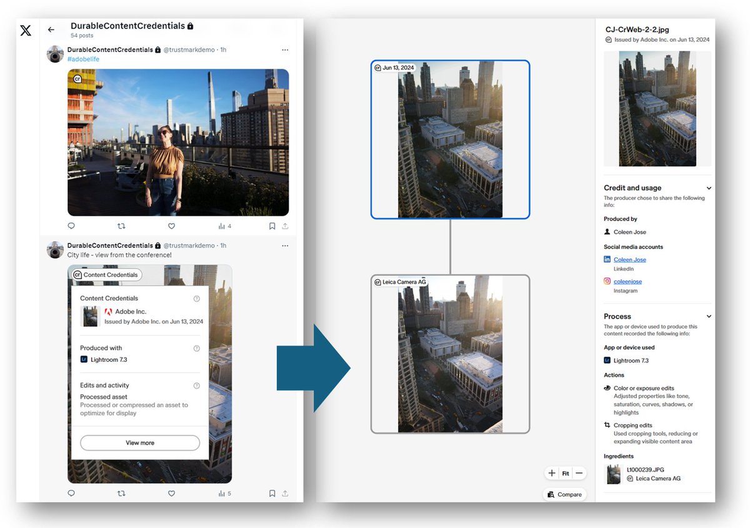View analytics showing 4 views
This screenshot has height=528, width=750.
pos(225,226)
